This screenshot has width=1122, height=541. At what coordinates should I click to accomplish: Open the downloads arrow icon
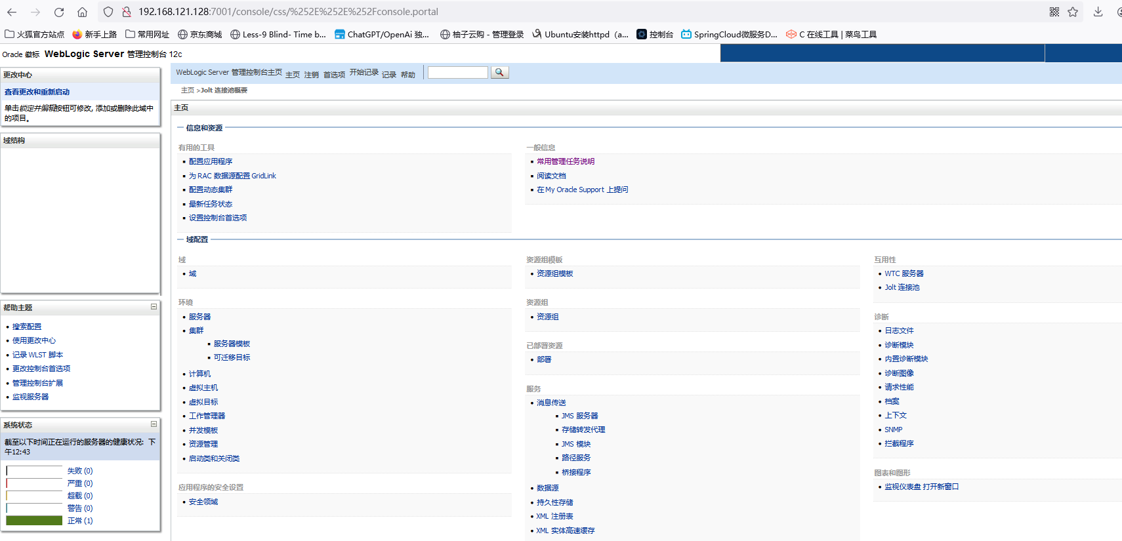(1098, 12)
